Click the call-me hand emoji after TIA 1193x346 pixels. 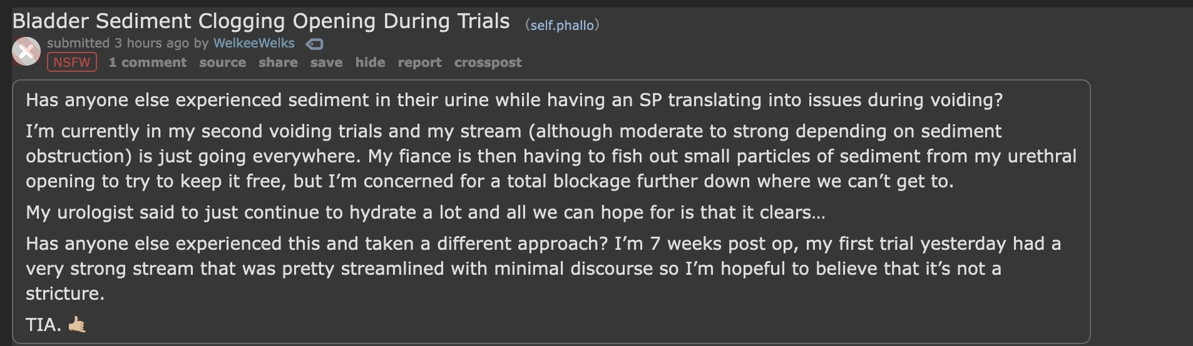pos(77,325)
